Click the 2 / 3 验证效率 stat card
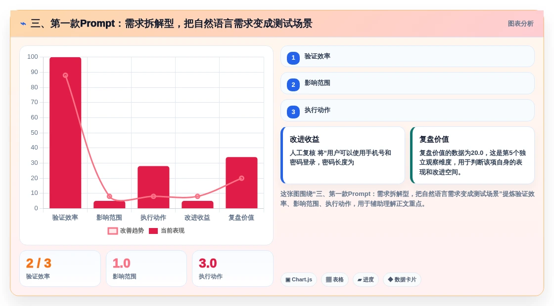Image resolution: width=554 pixels, height=306 pixels. click(60, 268)
